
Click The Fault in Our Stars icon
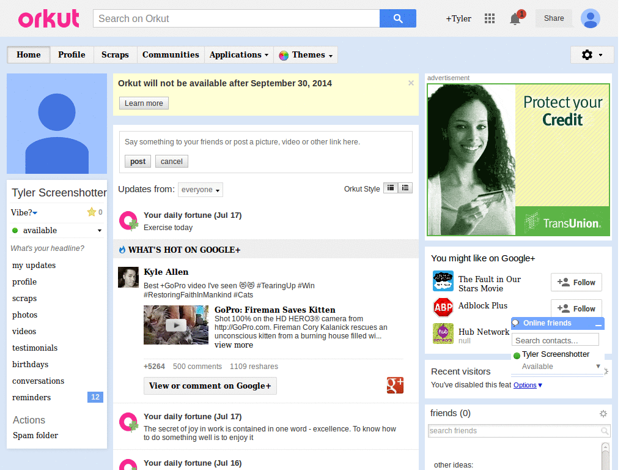443,281
